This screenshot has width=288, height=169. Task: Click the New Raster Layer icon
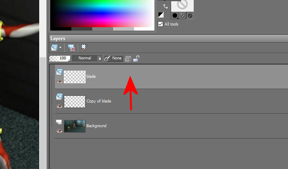(54, 48)
